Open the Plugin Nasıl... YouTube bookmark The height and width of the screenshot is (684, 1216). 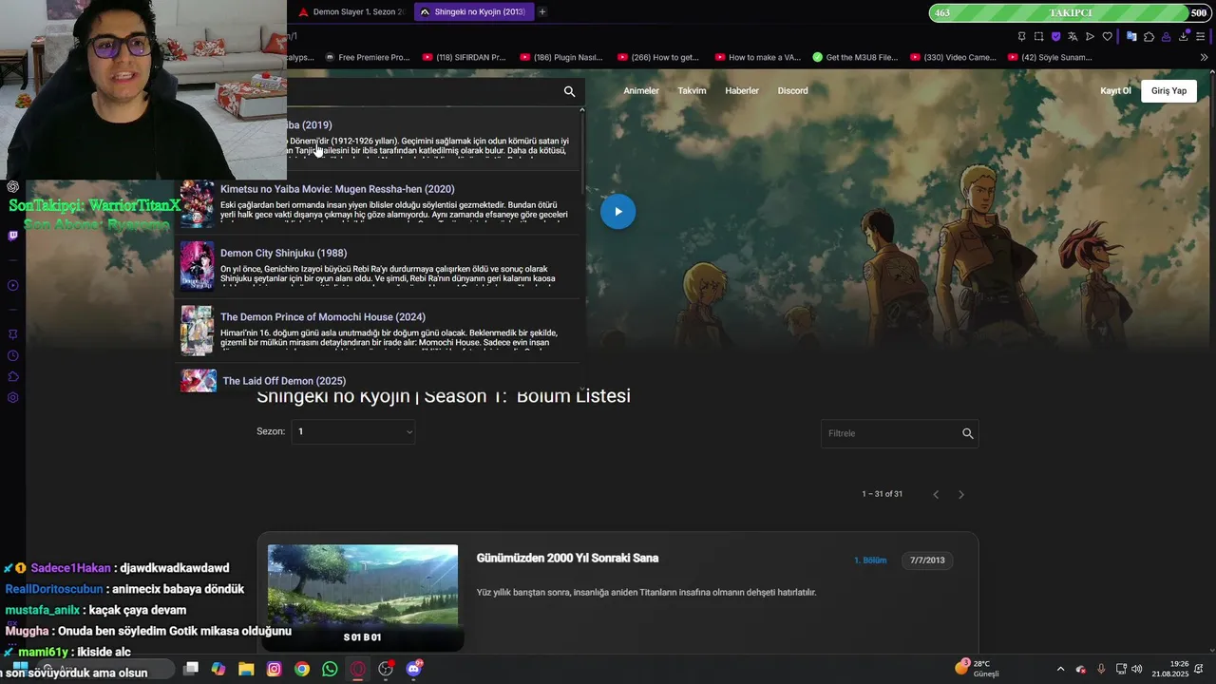click(x=562, y=57)
